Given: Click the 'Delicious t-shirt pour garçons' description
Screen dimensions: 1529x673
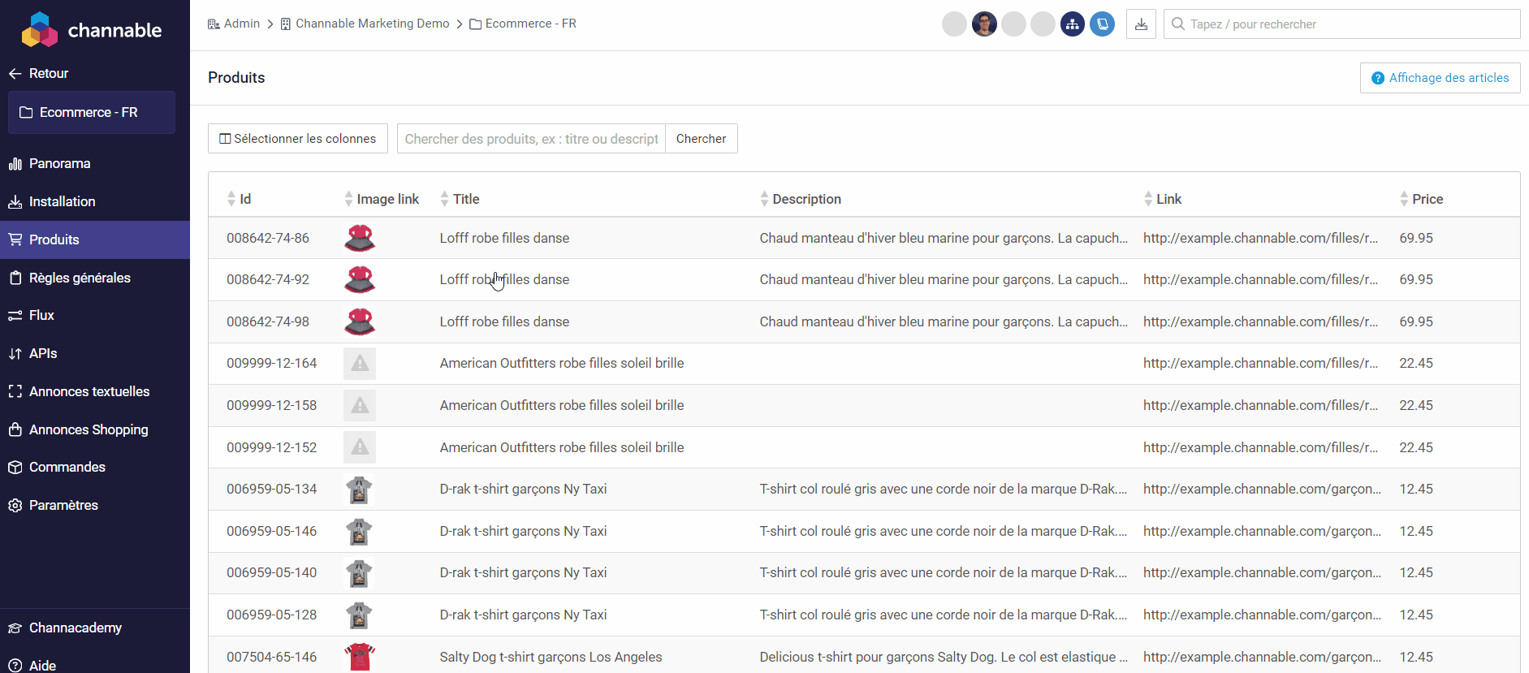Looking at the screenshot, I should point(944,657).
